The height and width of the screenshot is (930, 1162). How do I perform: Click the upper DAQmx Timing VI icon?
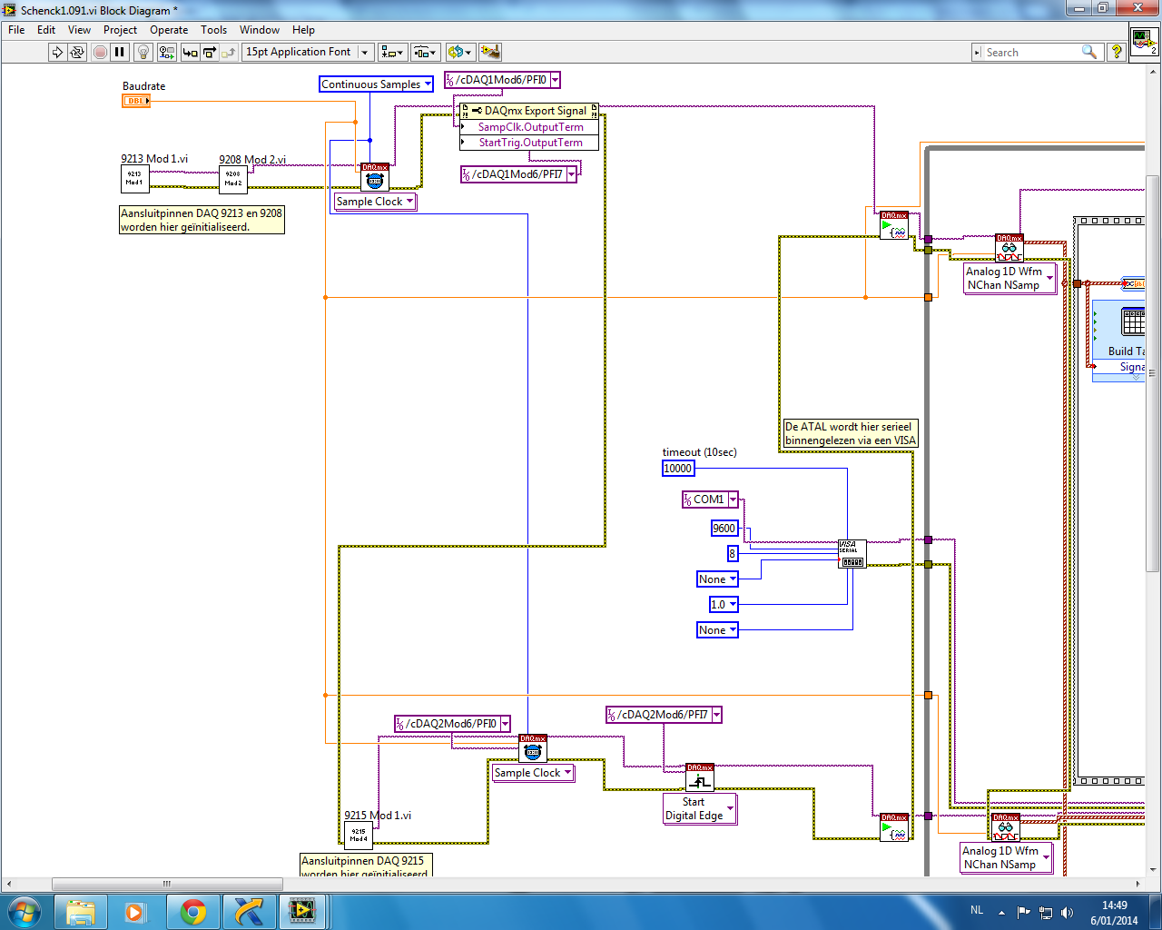pyautogui.click(x=375, y=177)
